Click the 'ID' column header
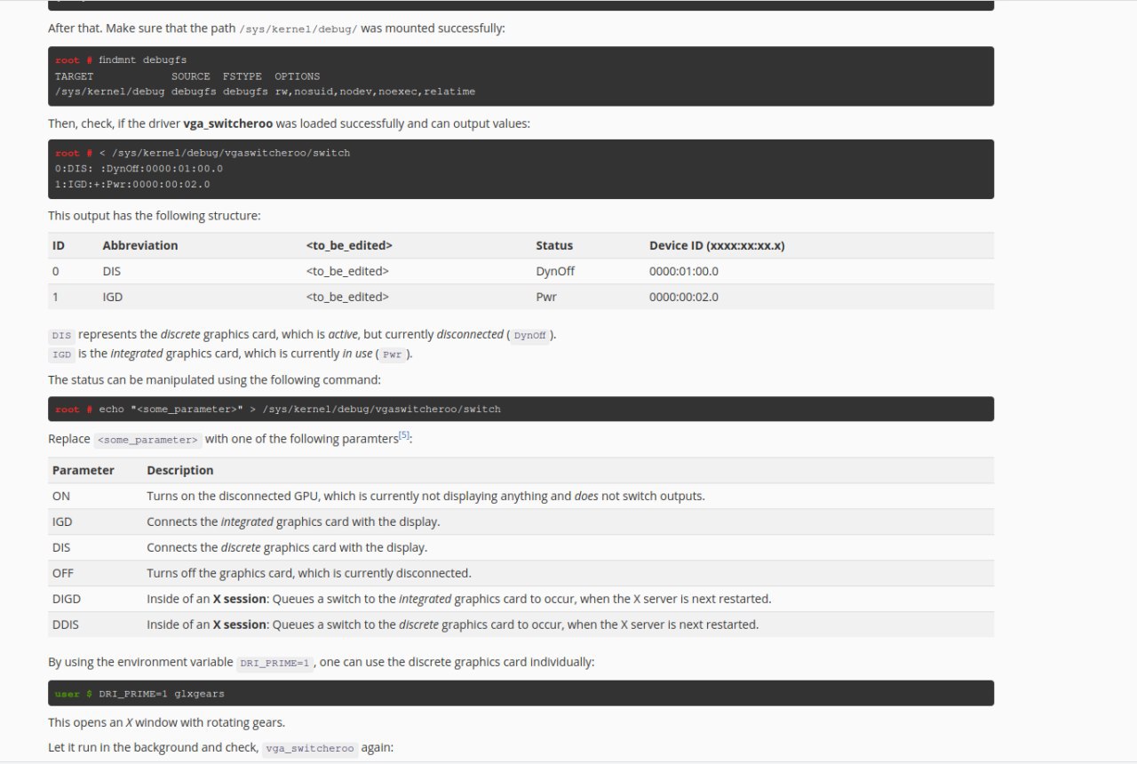 pyautogui.click(x=59, y=245)
